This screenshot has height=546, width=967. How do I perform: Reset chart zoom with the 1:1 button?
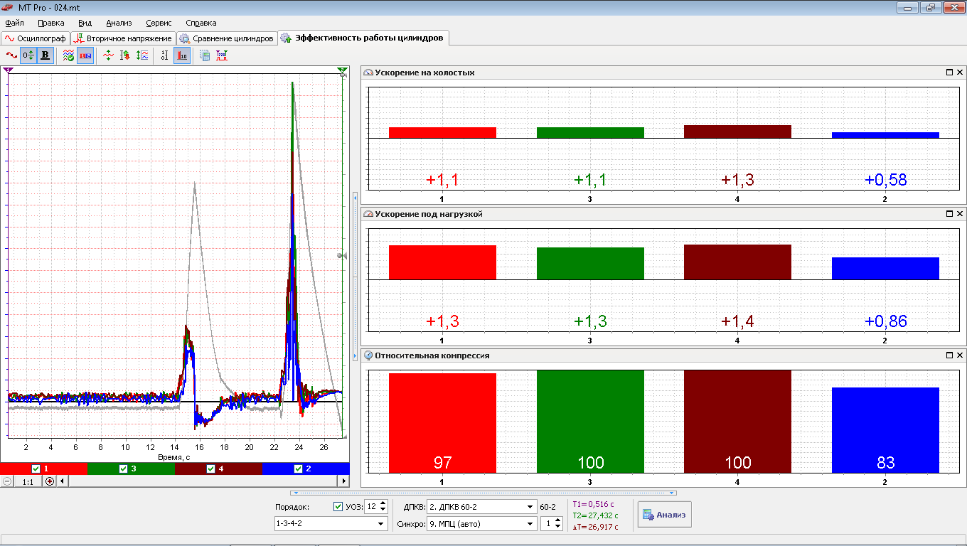[x=28, y=481]
